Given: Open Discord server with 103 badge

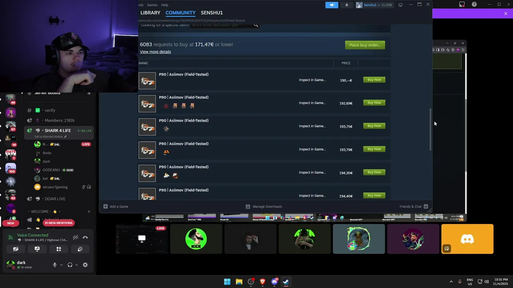Looking at the screenshot, I should coord(10,168).
